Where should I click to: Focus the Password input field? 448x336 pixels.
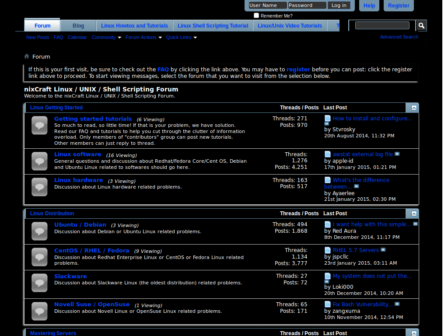point(307,5)
